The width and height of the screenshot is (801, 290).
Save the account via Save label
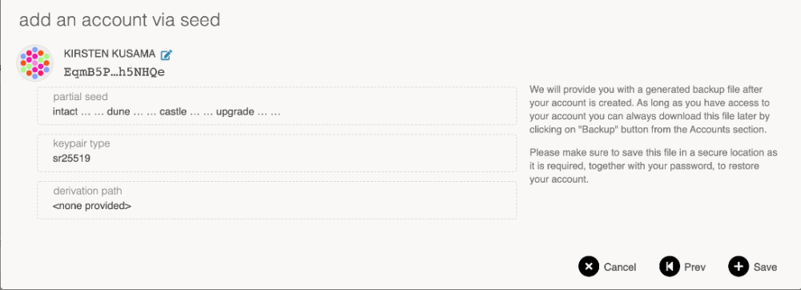coord(765,267)
